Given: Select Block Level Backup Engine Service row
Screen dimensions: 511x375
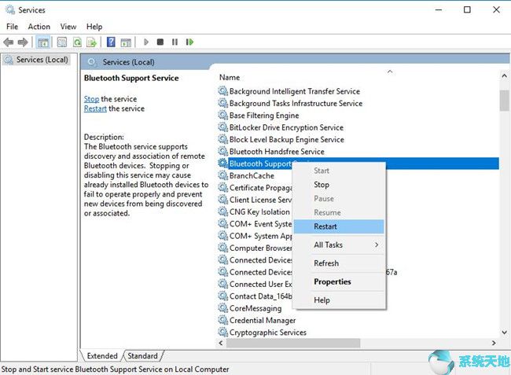Looking at the screenshot, I should tap(358, 139).
